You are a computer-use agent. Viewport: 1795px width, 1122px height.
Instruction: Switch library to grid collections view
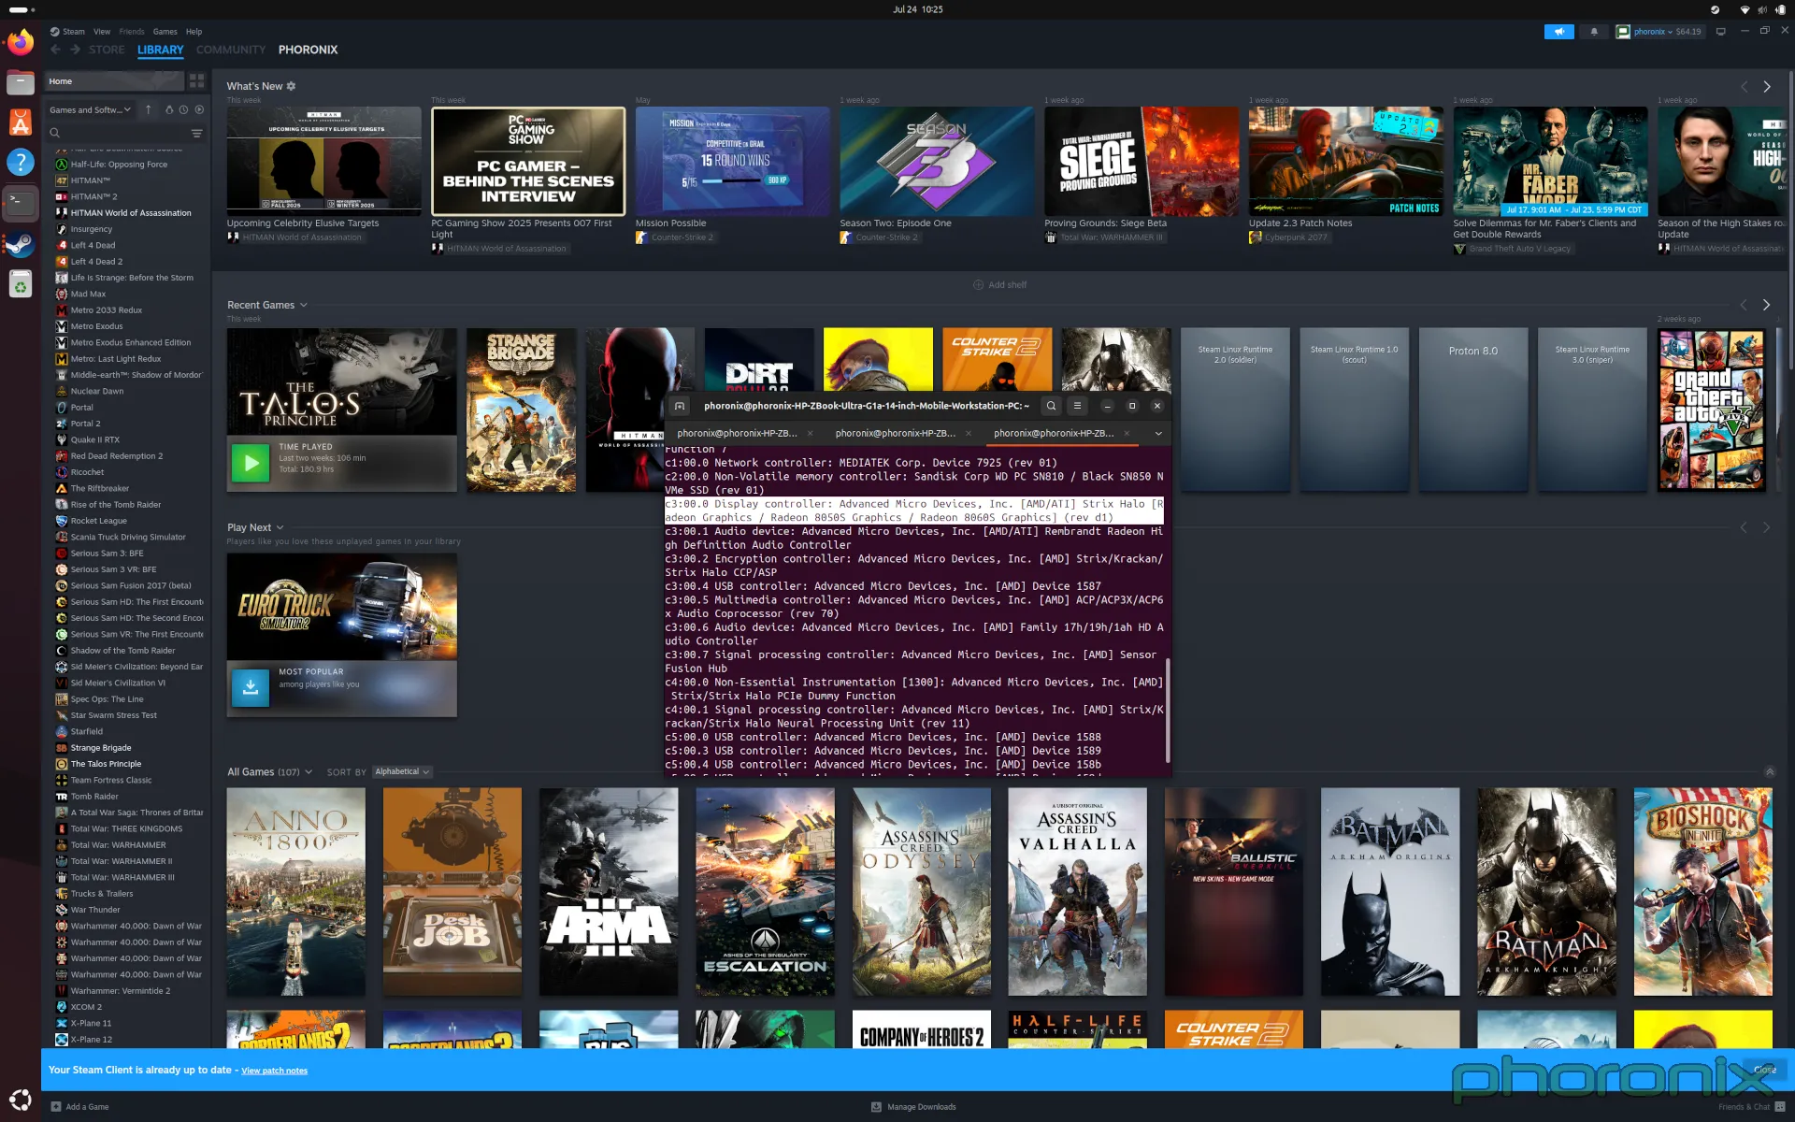(196, 81)
